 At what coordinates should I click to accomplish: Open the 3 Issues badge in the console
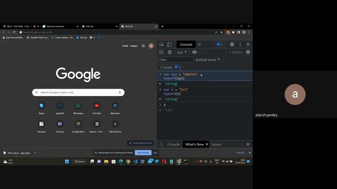point(171,67)
